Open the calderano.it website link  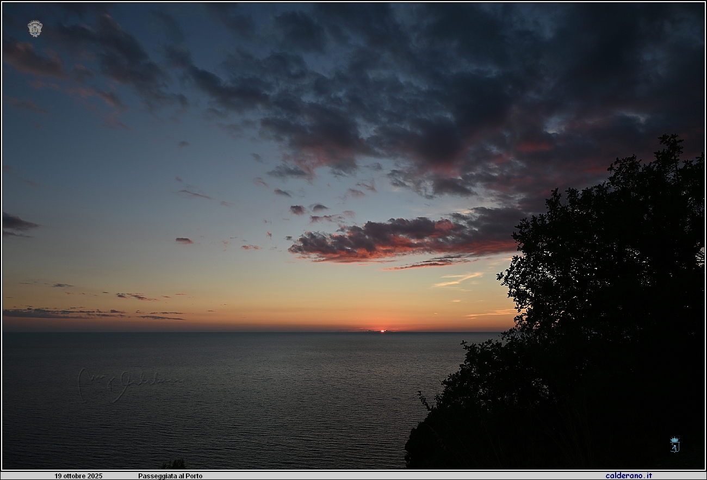pyautogui.click(x=628, y=476)
